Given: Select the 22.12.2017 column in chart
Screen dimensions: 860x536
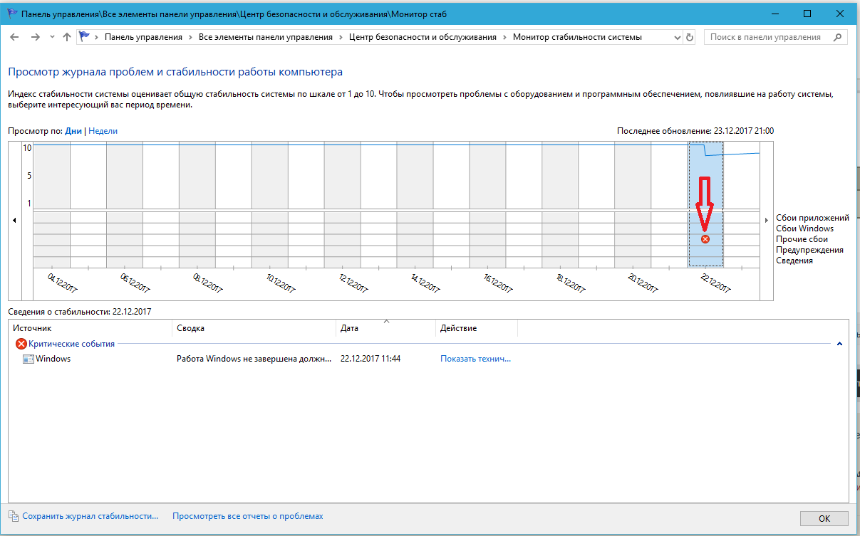Looking at the screenshot, I should tap(705, 205).
